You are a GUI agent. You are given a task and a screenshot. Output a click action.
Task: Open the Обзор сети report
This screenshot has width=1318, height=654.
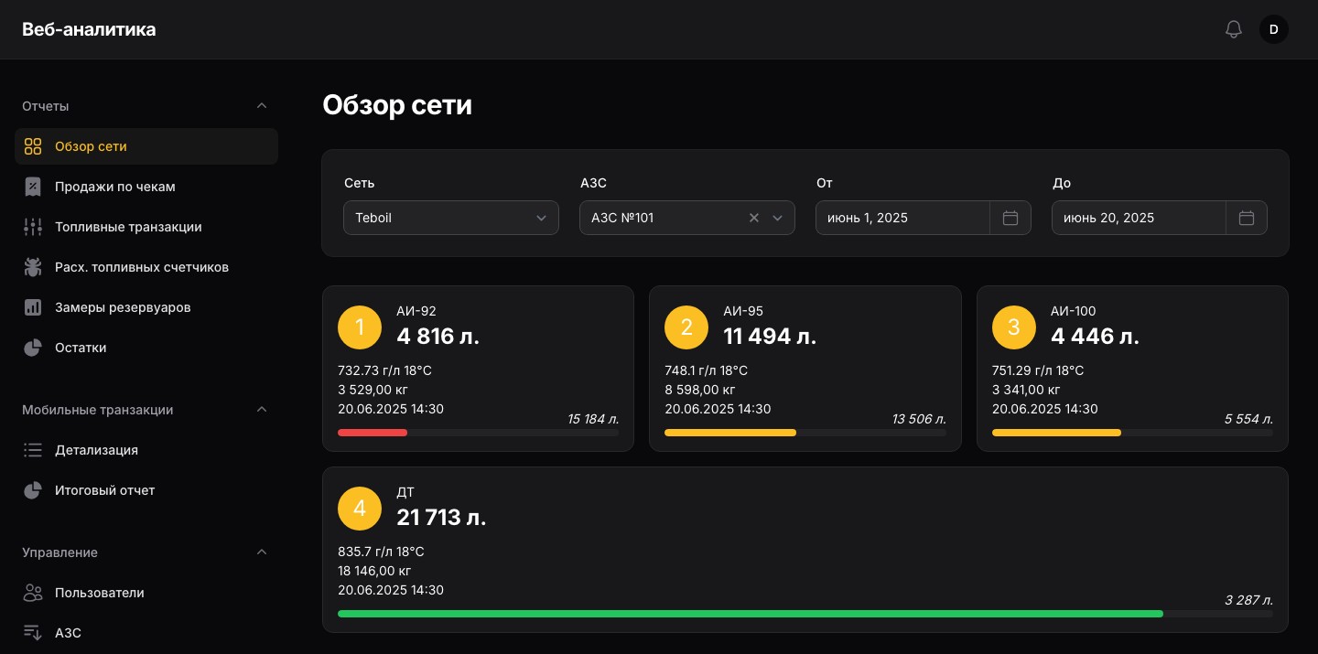[x=146, y=146]
